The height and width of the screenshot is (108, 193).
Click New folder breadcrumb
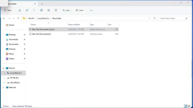(x=57, y=18)
